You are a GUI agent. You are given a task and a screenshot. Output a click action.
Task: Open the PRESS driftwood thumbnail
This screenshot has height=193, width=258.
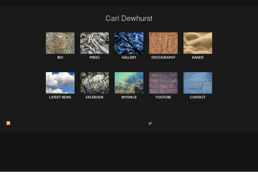click(94, 43)
